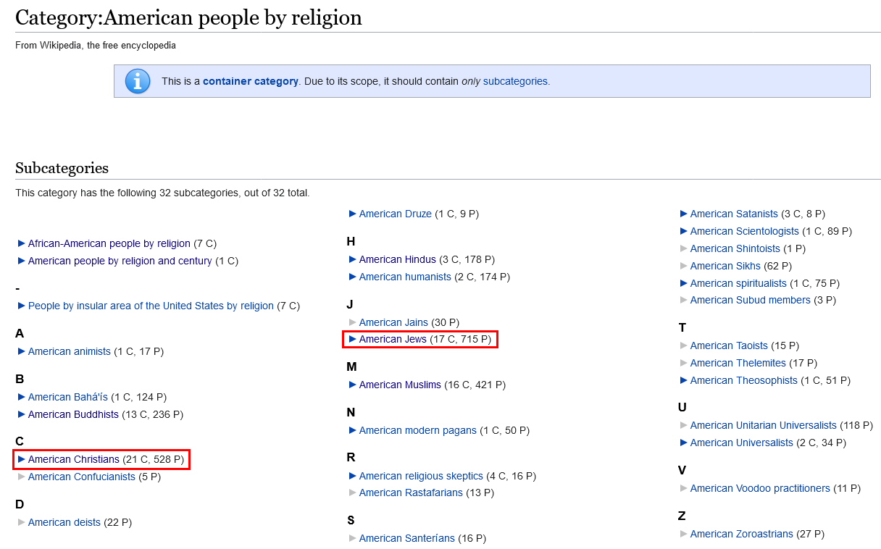Image resolution: width=881 pixels, height=549 pixels.
Task: Open the American Taoists category
Action: 729,345
